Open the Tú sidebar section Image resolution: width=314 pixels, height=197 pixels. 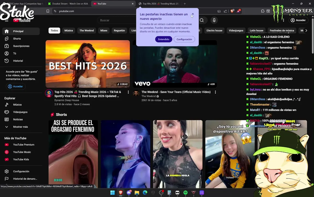pos(21,53)
